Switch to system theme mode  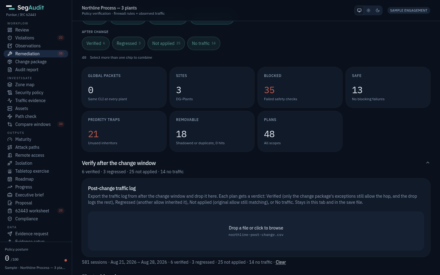[359, 10]
